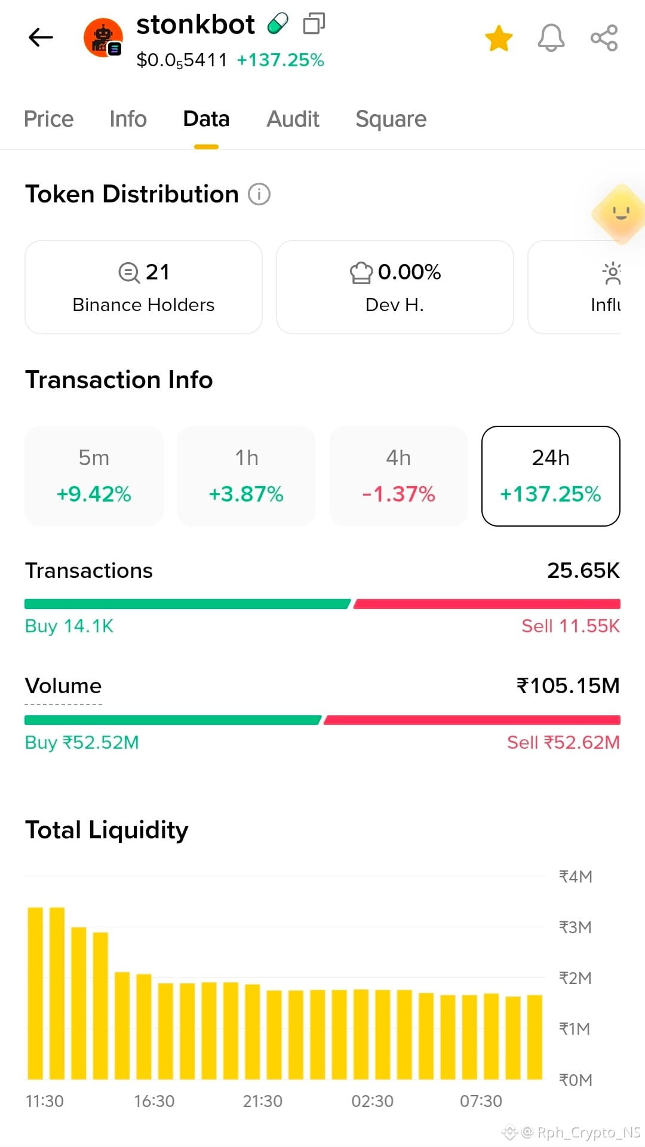This screenshot has height=1147, width=645.
Task: Select the 5m timeframe
Action: click(x=94, y=476)
